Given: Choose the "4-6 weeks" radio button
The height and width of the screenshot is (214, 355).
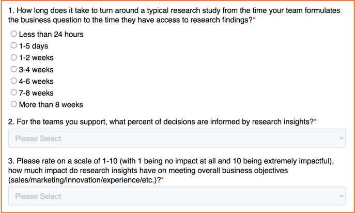Looking at the screenshot, I should point(14,81).
